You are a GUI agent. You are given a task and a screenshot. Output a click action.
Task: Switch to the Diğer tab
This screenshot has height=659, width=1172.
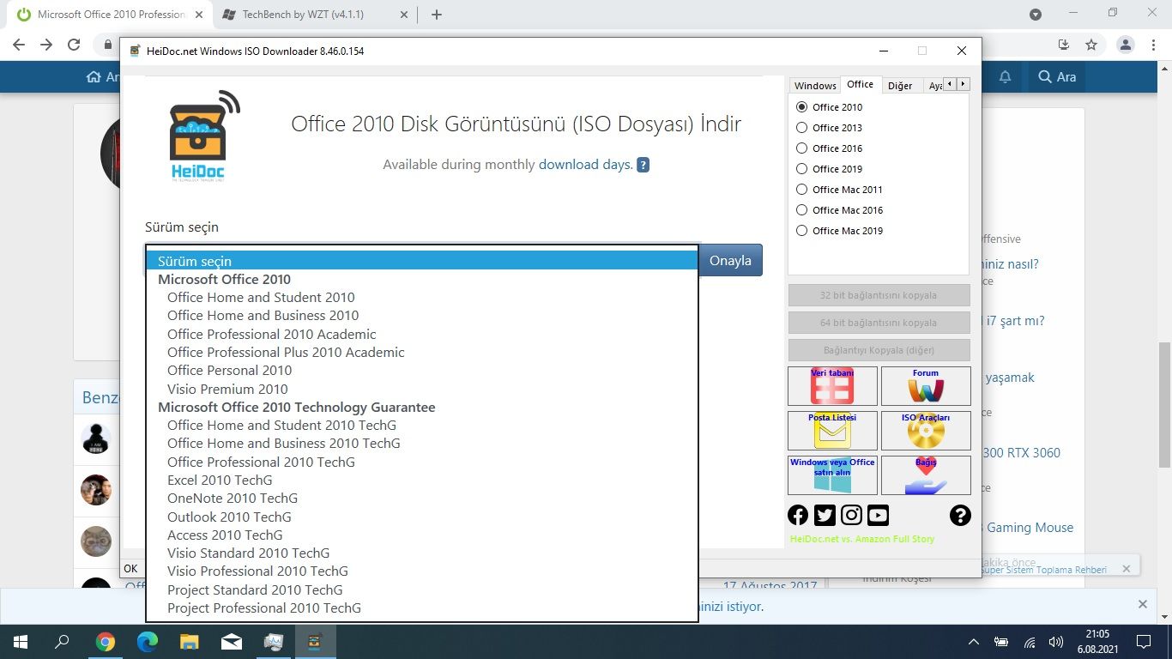point(900,86)
